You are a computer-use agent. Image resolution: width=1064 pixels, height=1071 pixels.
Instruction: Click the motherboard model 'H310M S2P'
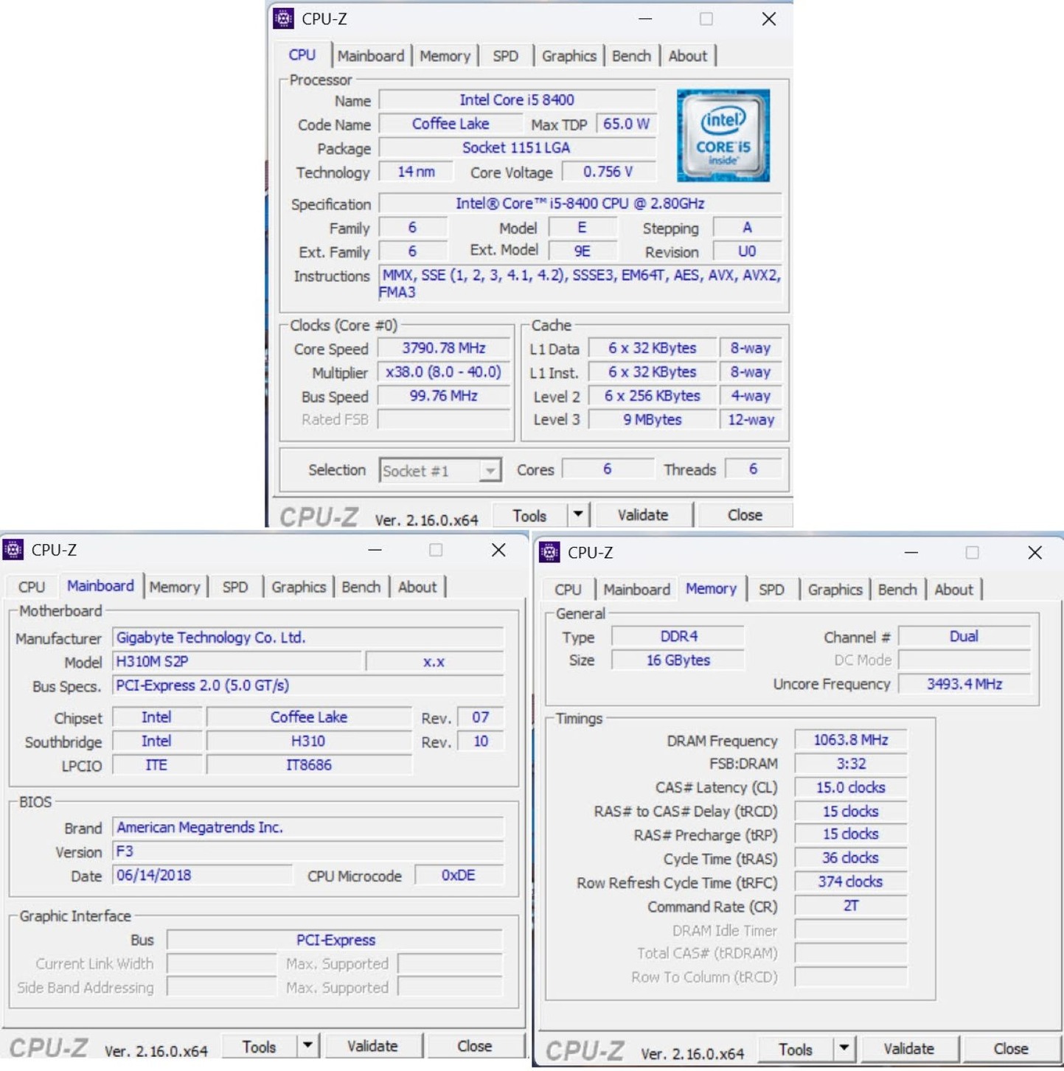237,661
